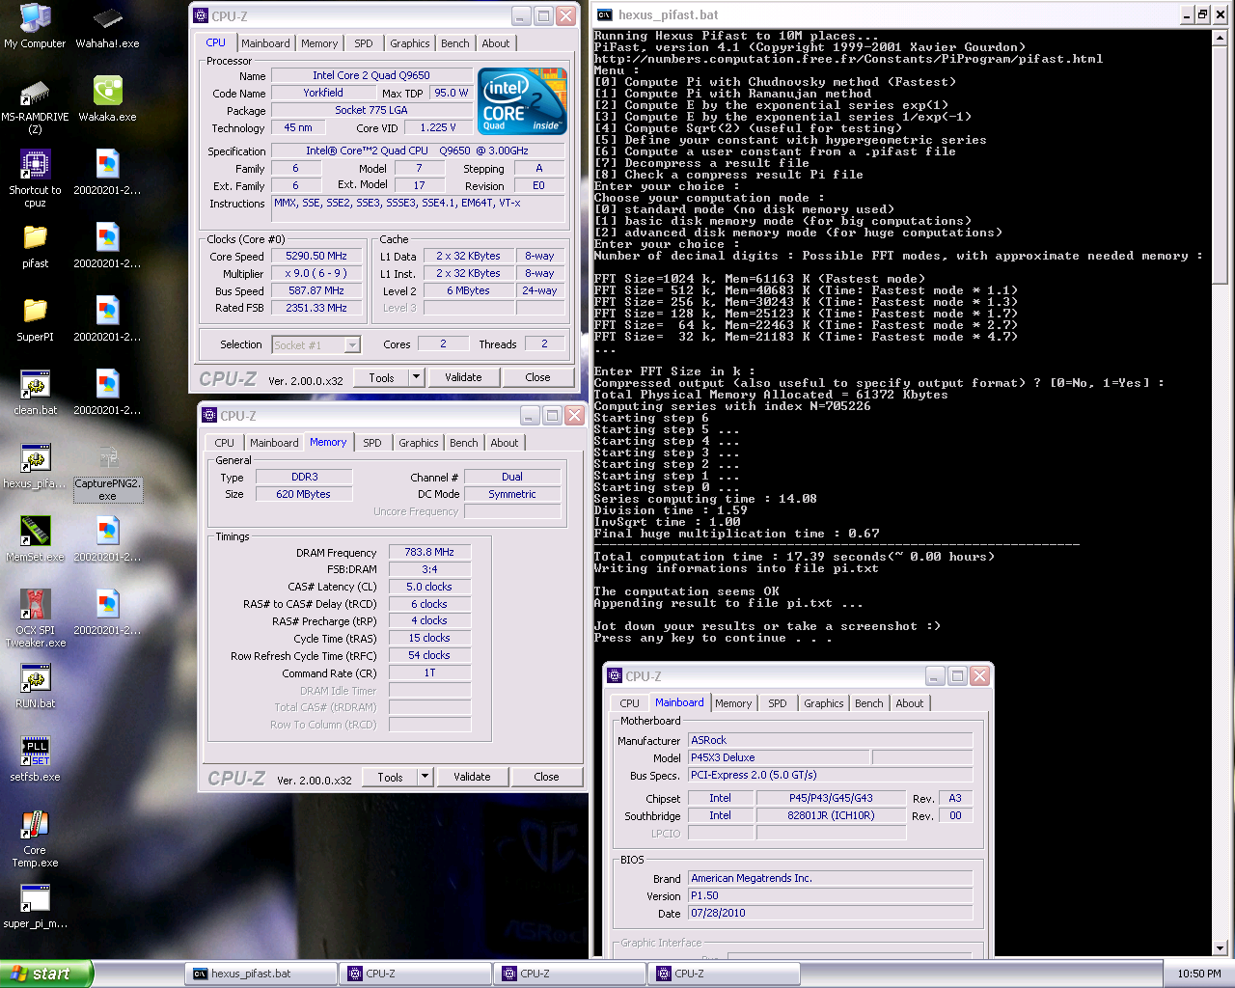
Task: Click Validate in the DDR3 memory window
Action: pos(472,777)
